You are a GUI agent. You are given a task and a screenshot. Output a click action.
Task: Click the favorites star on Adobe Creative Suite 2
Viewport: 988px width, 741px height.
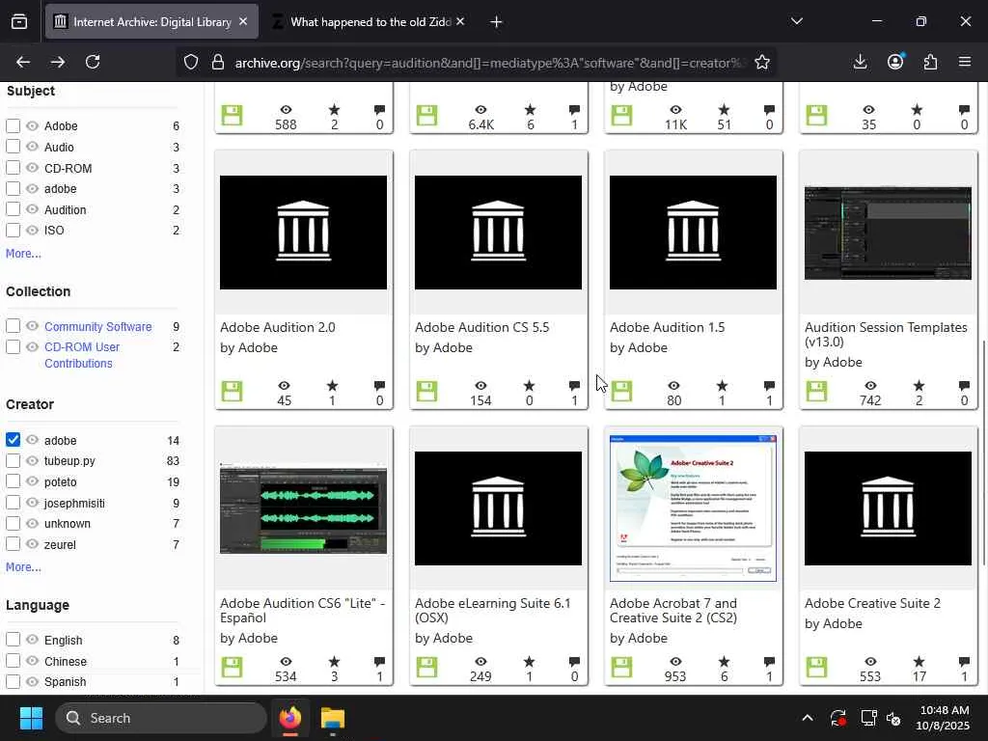click(x=919, y=662)
